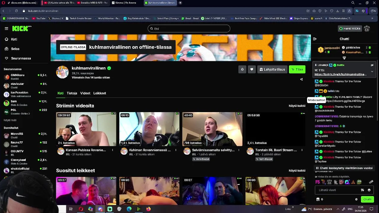Open Windows notification center icon
The image size is (379, 213).
tap(372, 209)
